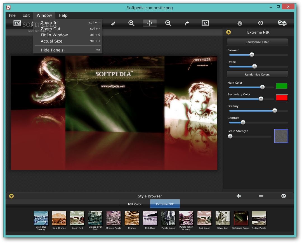Screen dimensions: 302x243
Task: Select the Purple Yellow Dreamy preset
Action: click(186, 218)
